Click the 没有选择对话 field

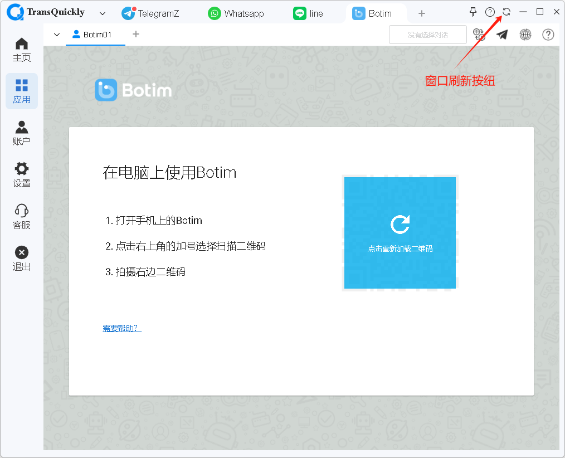tap(428, 35)
